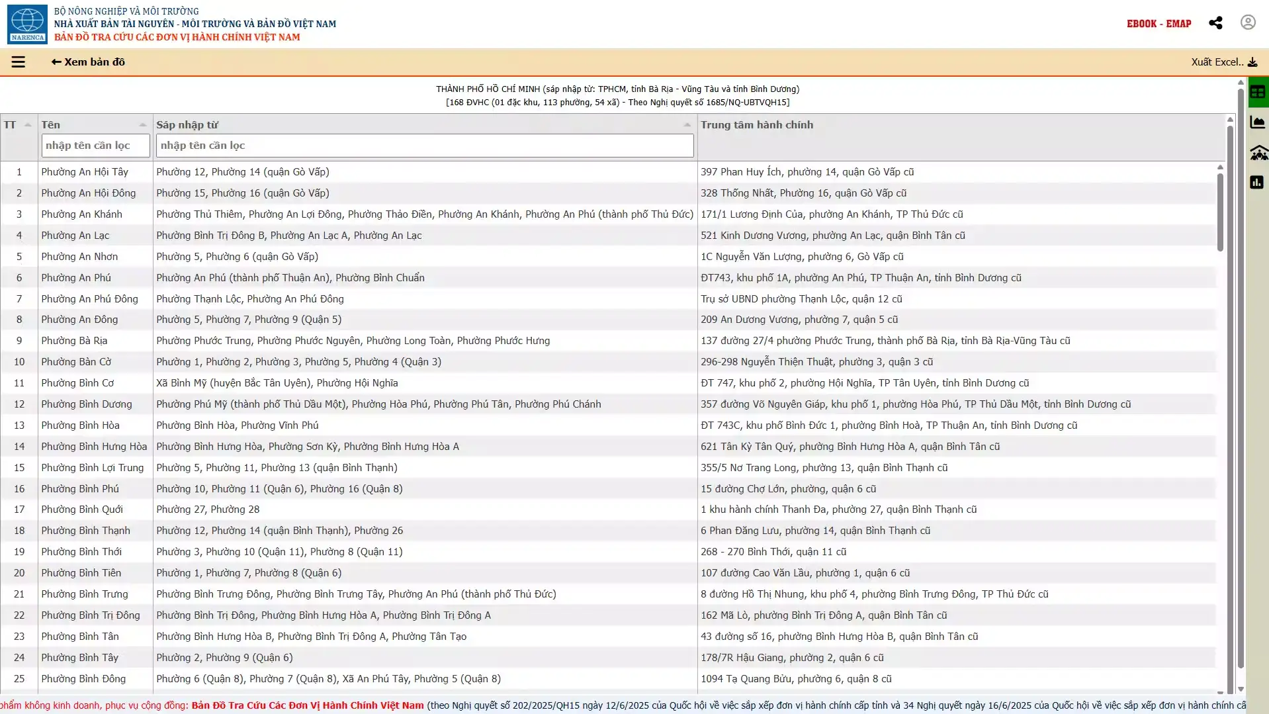Click the NARENCA logo
Viewport: 1269px width, 714px height.
tap(27, 24)
